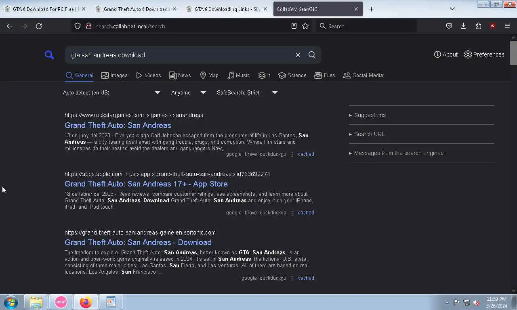Clear the search query with X icon
Screen dimensions: 517x310
[x=298, y=55]
